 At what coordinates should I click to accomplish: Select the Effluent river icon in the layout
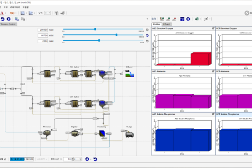tap(130, 74)
